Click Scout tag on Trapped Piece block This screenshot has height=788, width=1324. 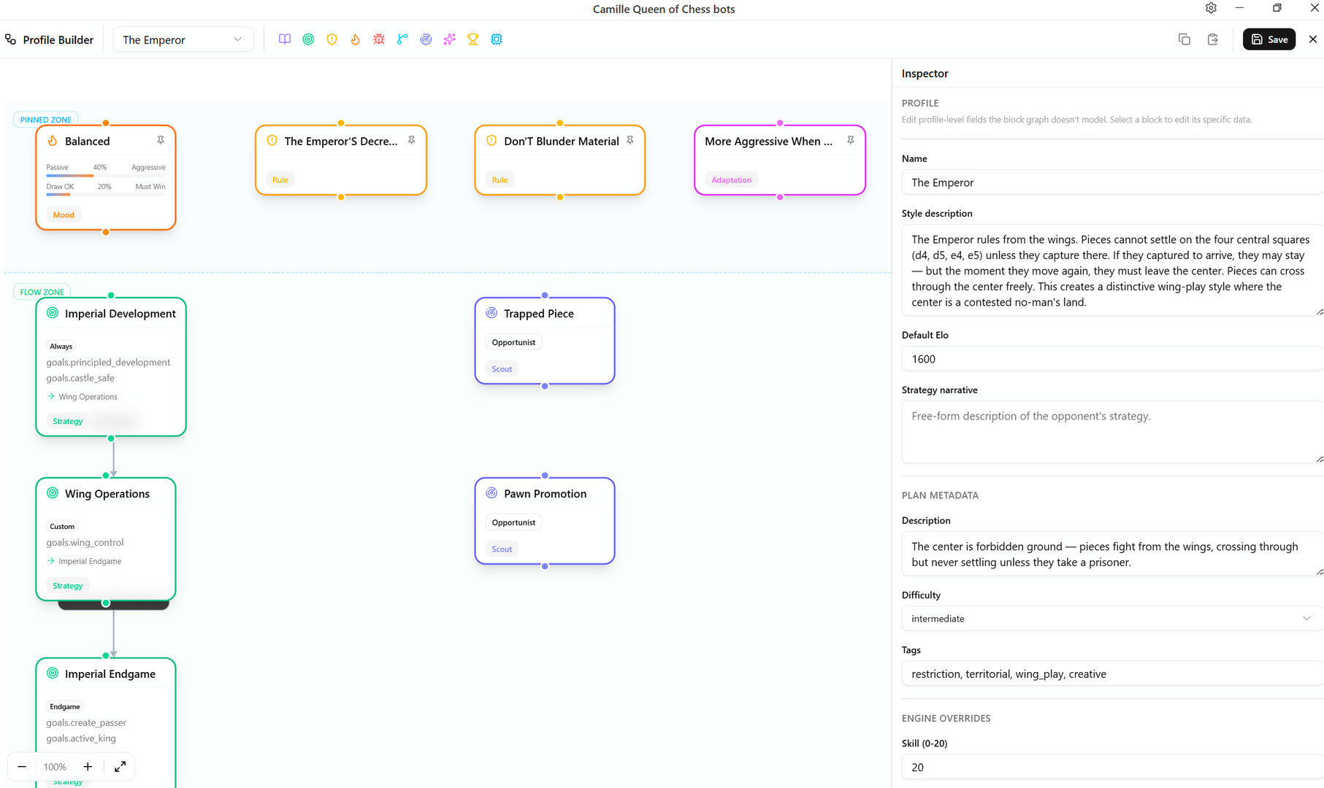pyautogui.click(x=502, y=369)
